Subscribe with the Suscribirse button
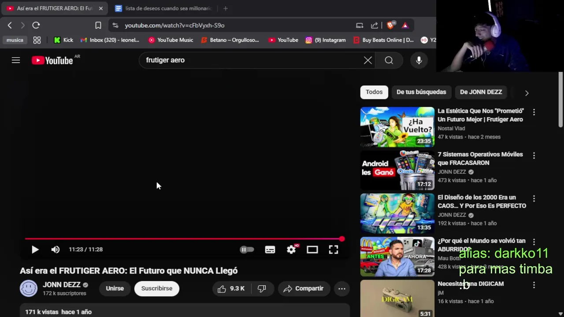Screen dimensions: 564x317 [157, 288]
